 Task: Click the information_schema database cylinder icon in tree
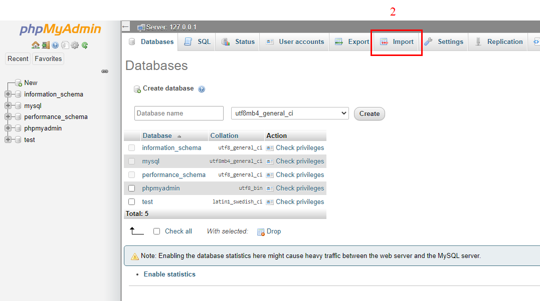[x=18, y=94]
